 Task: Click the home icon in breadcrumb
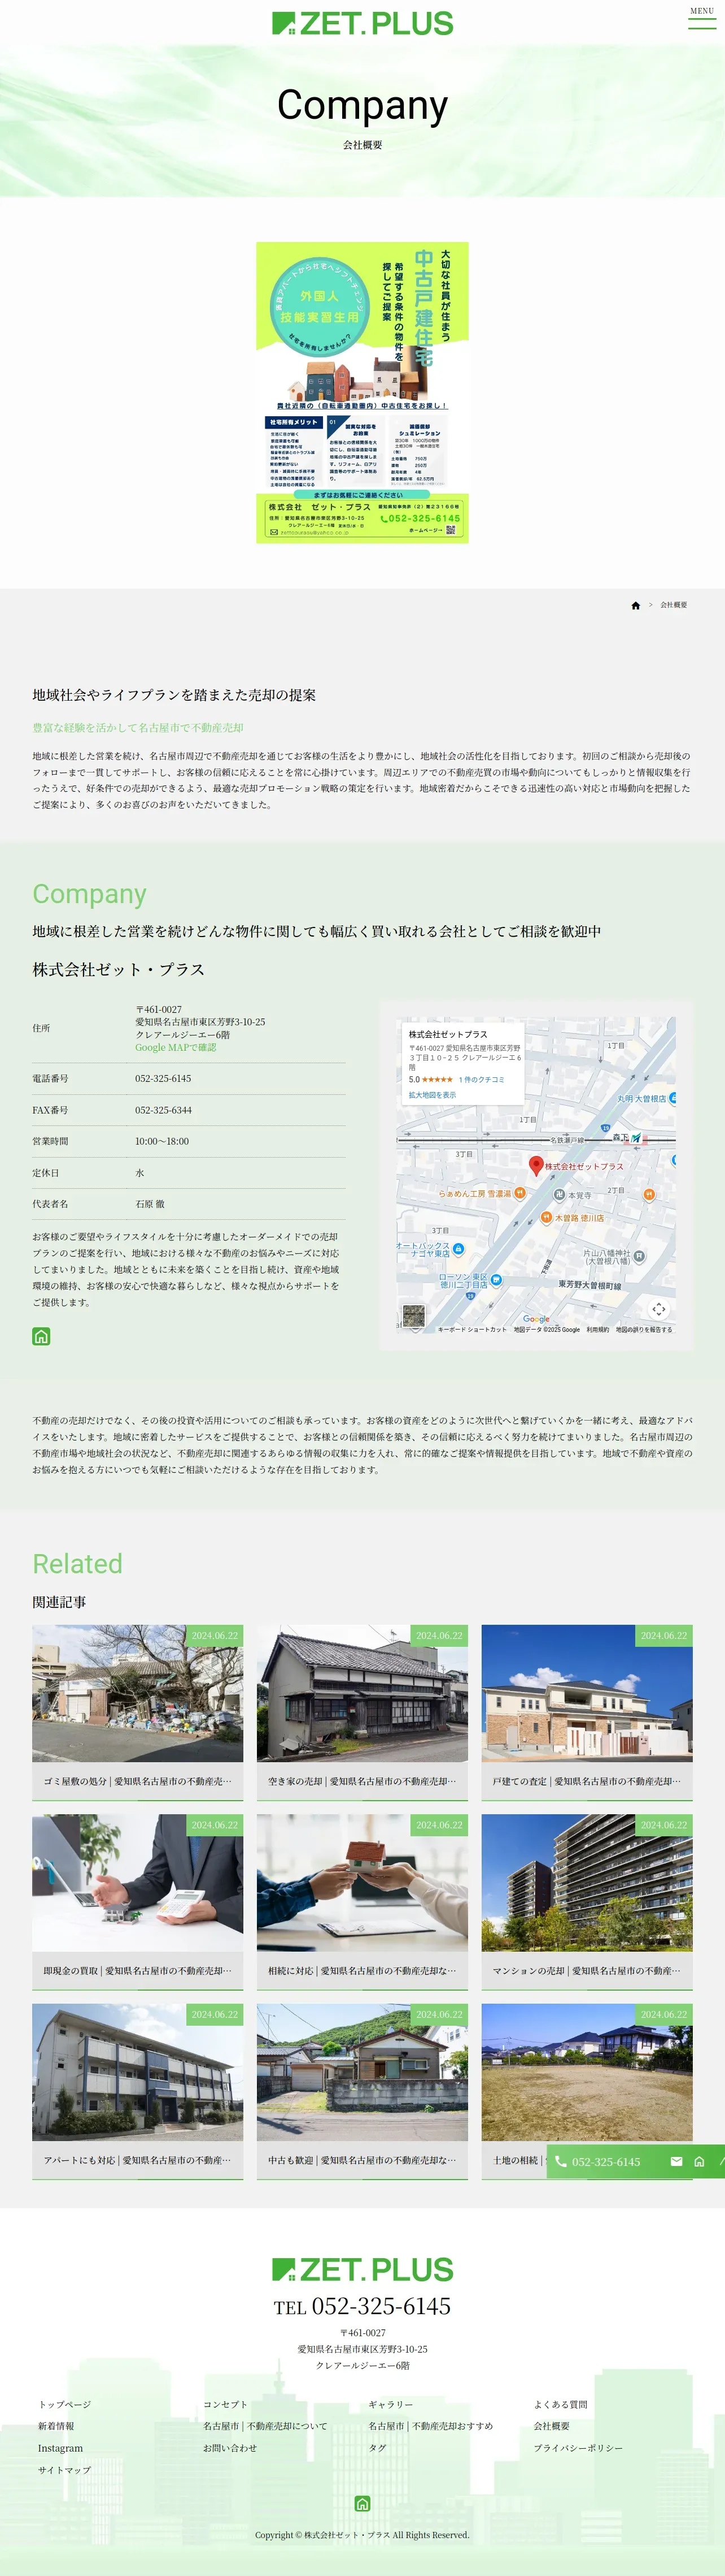point(635,605)
